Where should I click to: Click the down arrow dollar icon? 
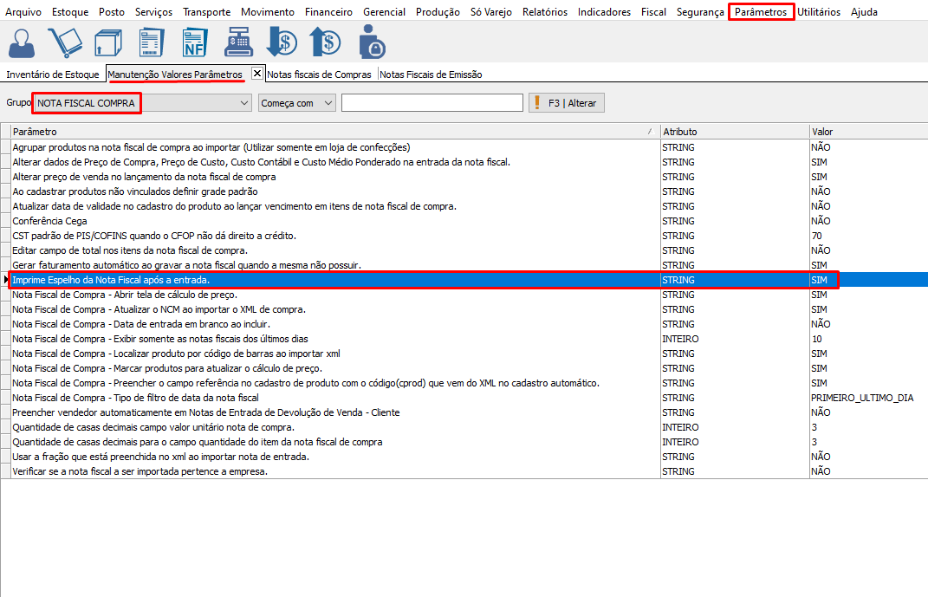coord(282,42)
